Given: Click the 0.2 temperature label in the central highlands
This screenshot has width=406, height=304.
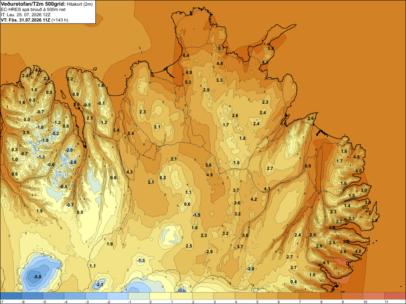Looking at the screenshot, I should [x=163, y=178].
